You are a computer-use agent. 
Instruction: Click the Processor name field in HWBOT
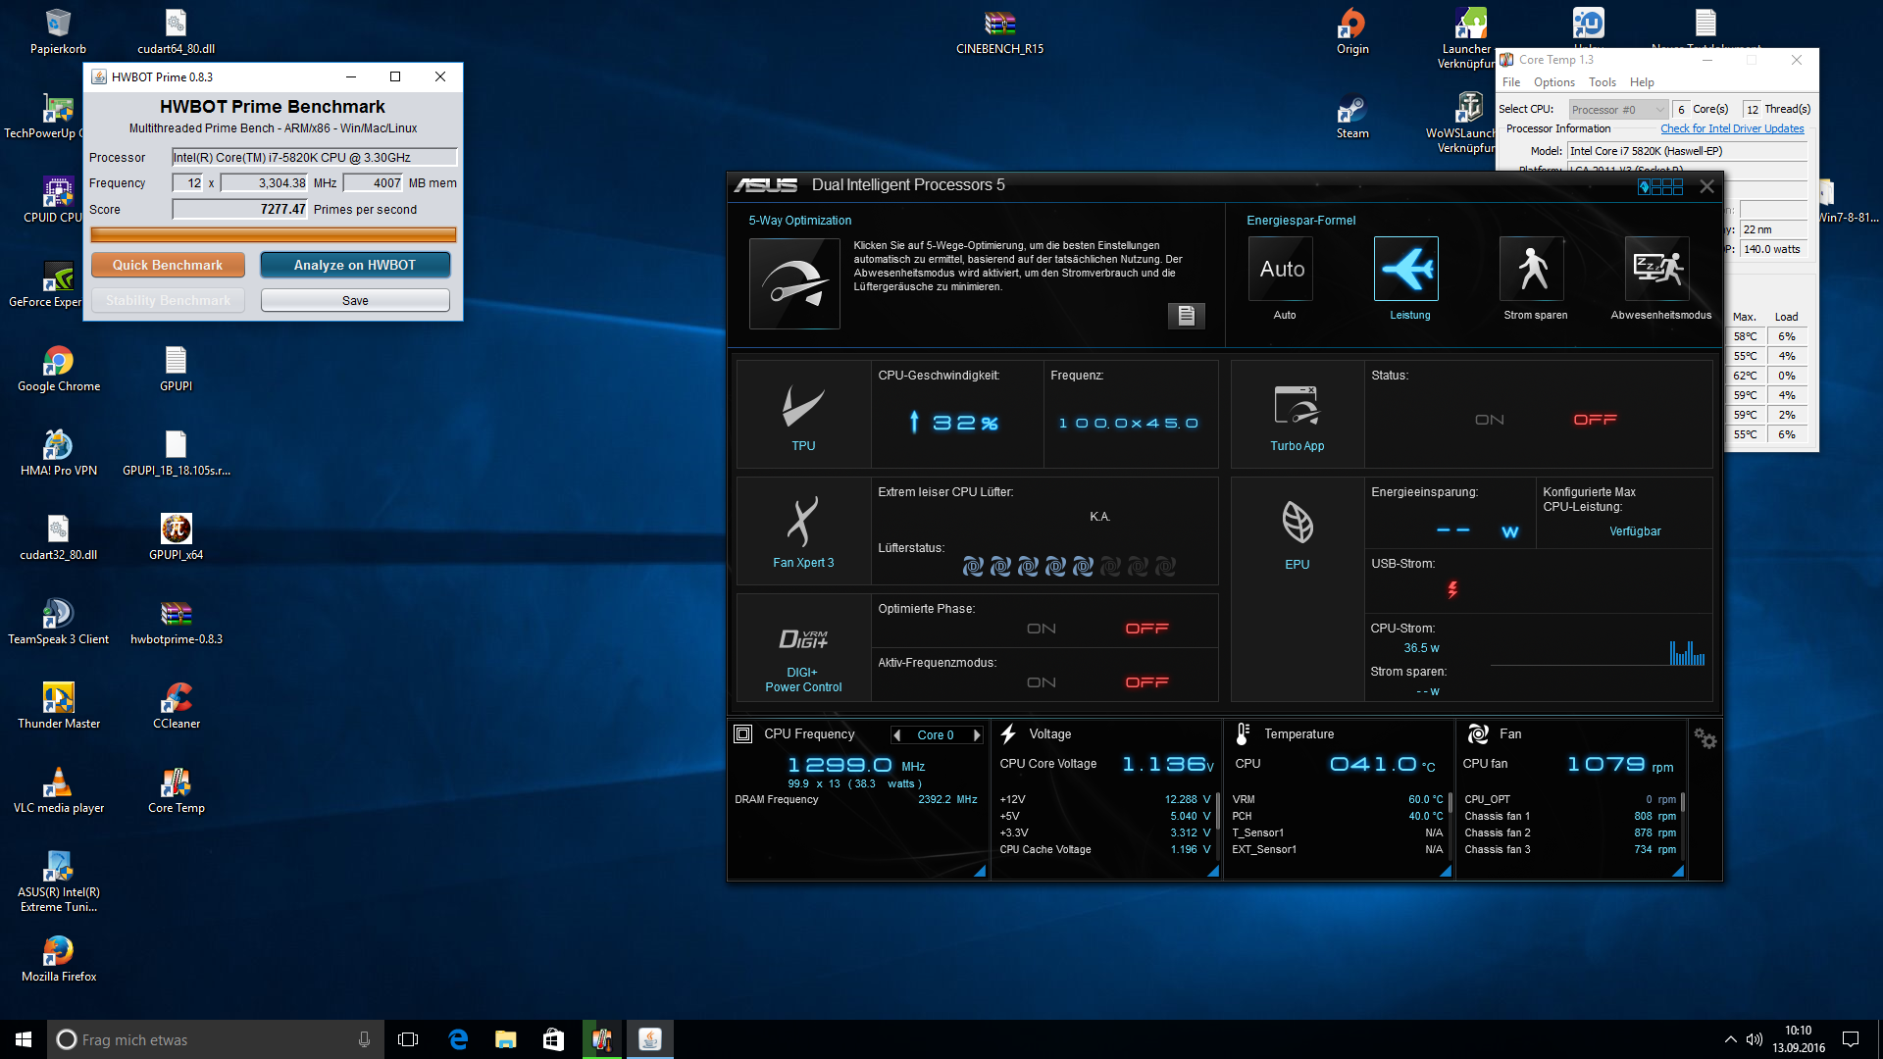click(315, 157)
